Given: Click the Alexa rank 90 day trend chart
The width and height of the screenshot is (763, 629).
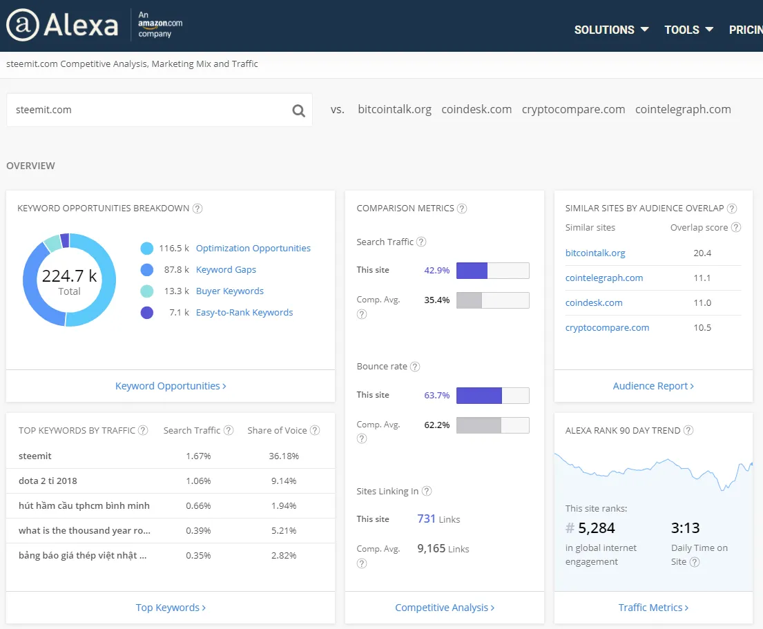Looking at the screenshot, I should (653, 471).
